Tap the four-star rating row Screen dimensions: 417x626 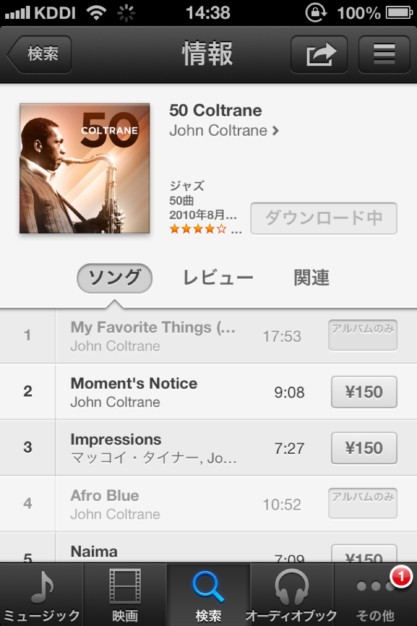pos(205,229)
